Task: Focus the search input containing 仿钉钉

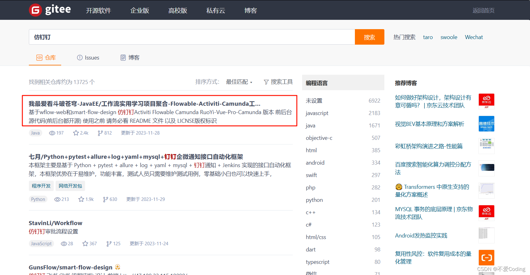Action: pyautogui.click(x=192, y=37)
